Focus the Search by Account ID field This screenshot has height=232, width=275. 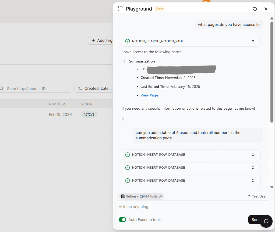[x=36, y=88]
